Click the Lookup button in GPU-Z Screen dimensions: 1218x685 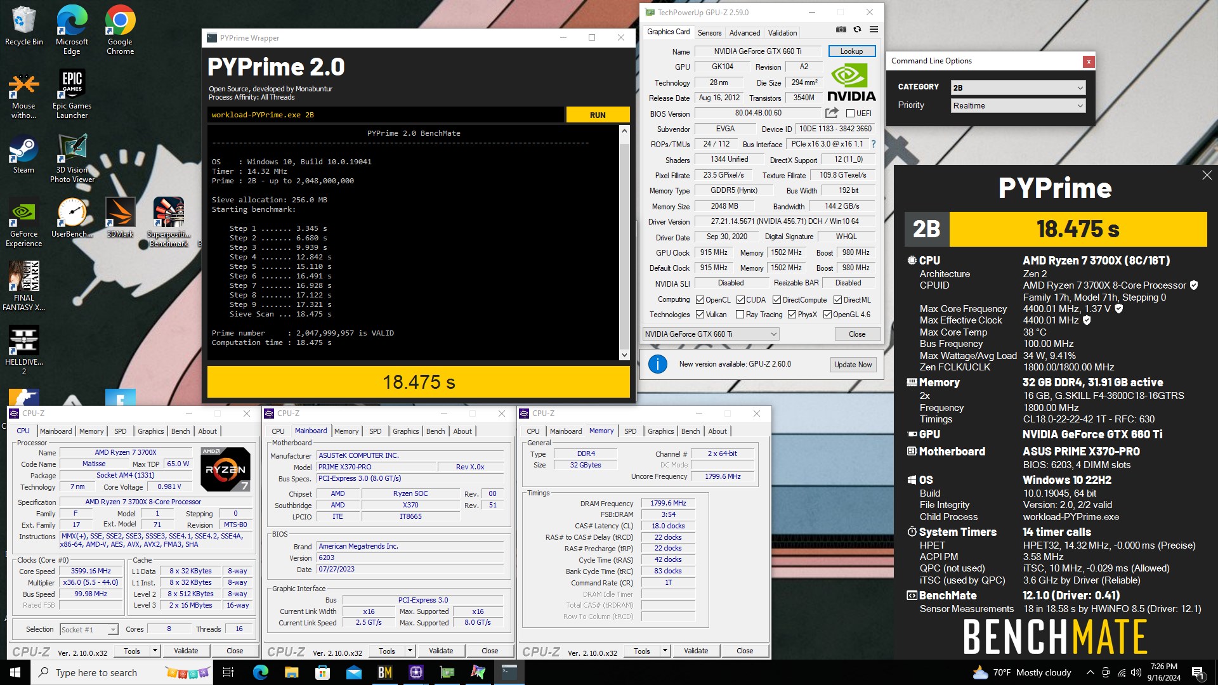pyautogui.click(x=851, y=51)
